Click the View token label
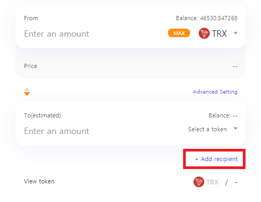 coord(39,181)
